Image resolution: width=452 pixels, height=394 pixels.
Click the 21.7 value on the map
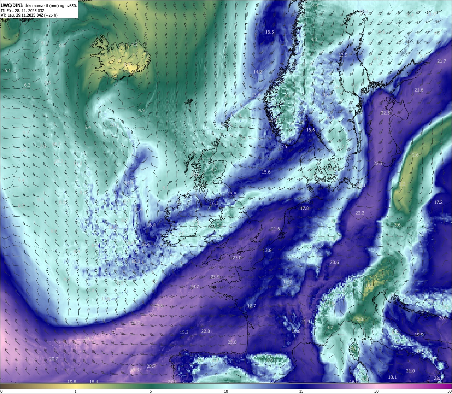coord(441,61)
